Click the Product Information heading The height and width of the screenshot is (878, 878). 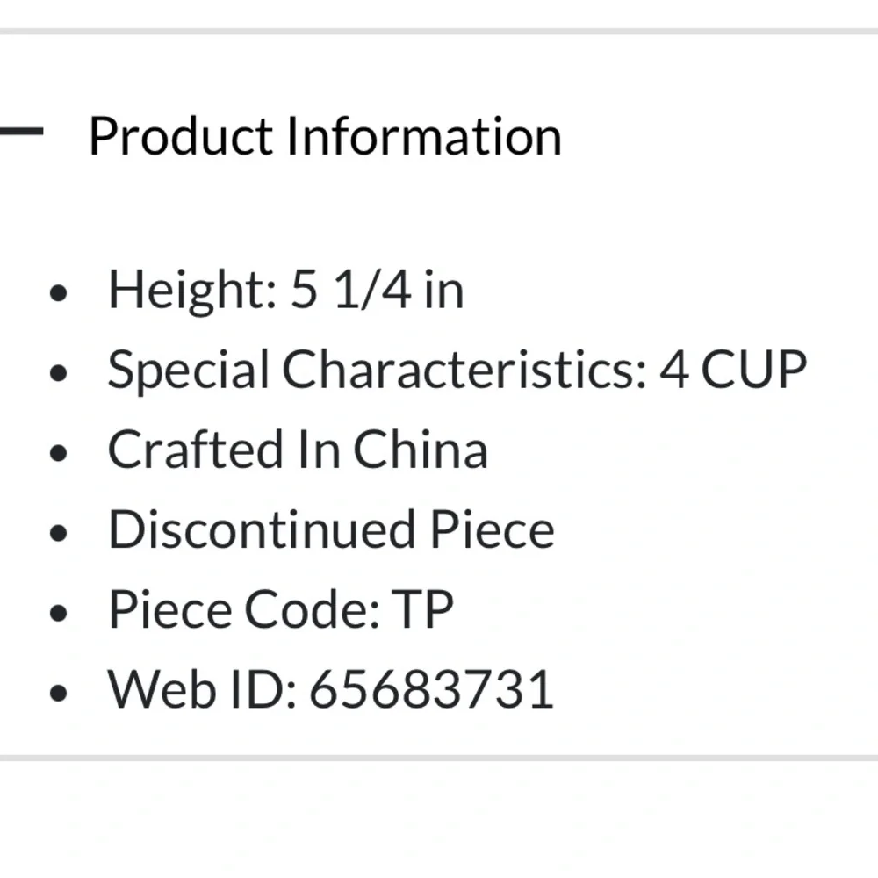pyautogui.click(x=326, y=136)
